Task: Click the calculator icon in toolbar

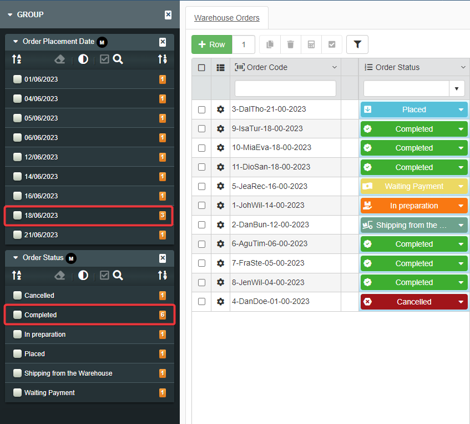Action: click(311, 44)
